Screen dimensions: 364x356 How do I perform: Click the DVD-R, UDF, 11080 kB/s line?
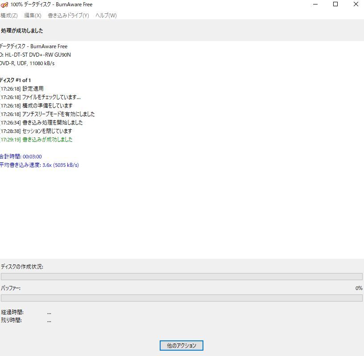[x=27, y=63]
